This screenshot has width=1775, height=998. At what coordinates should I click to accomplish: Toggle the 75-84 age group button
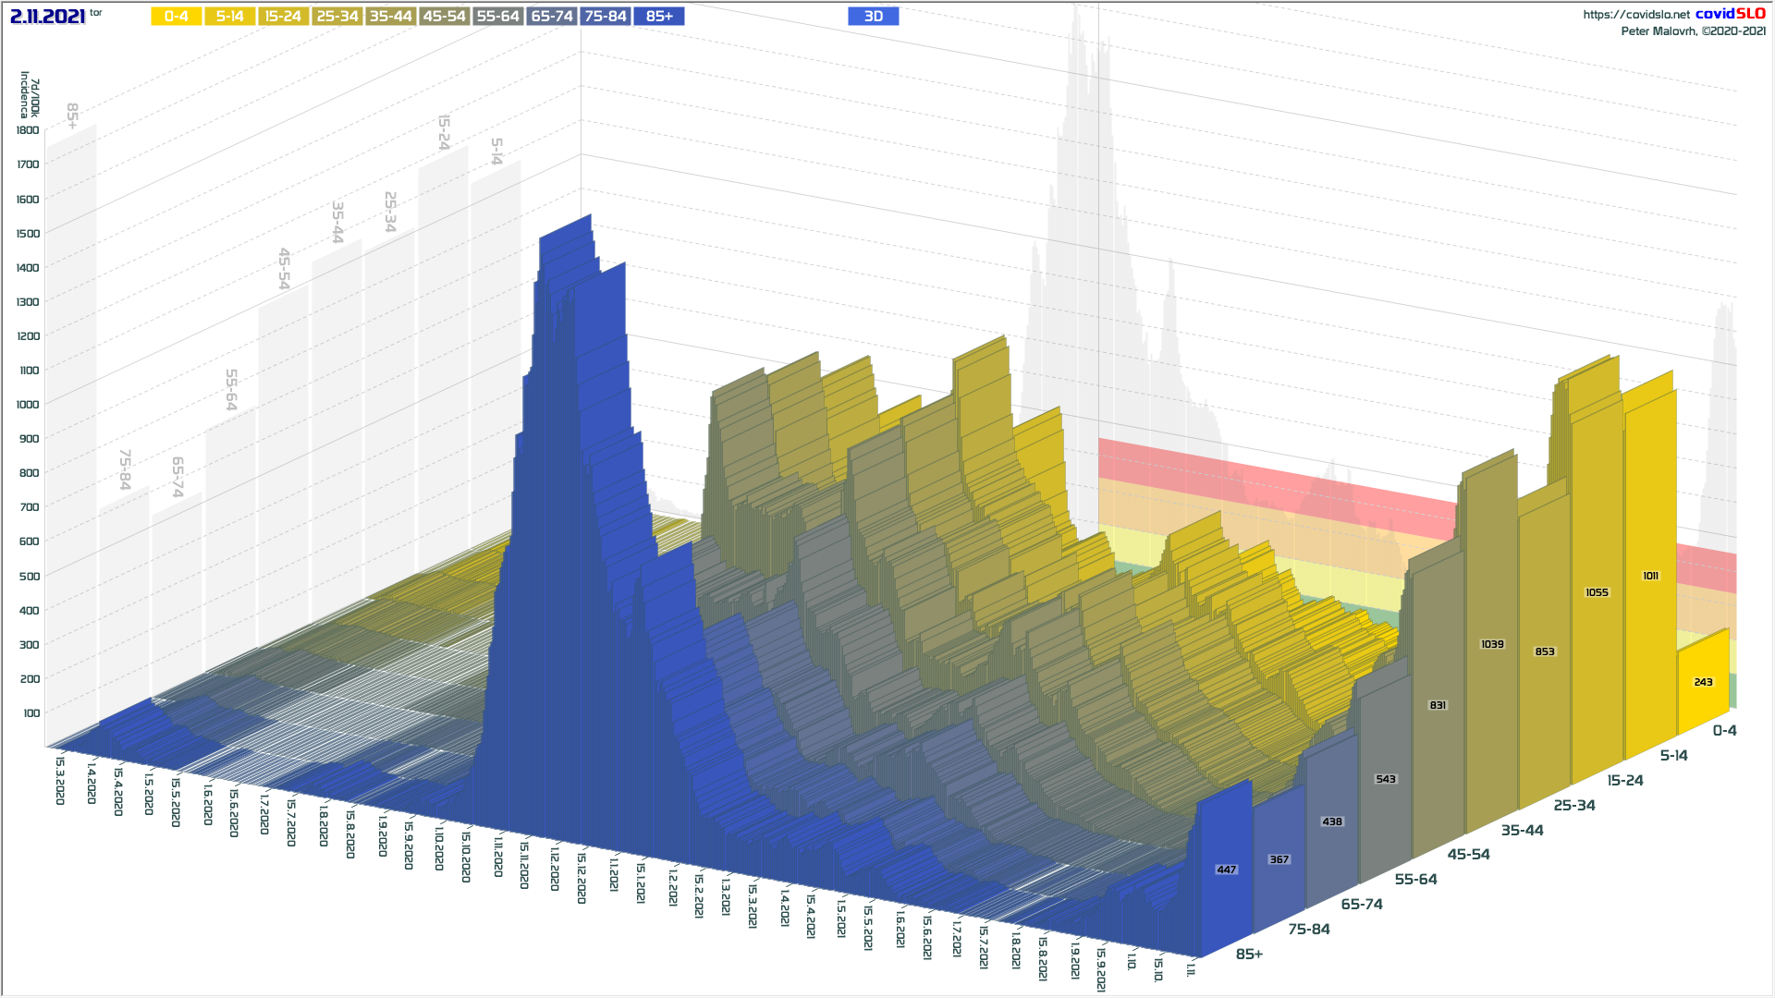[606, 17]
